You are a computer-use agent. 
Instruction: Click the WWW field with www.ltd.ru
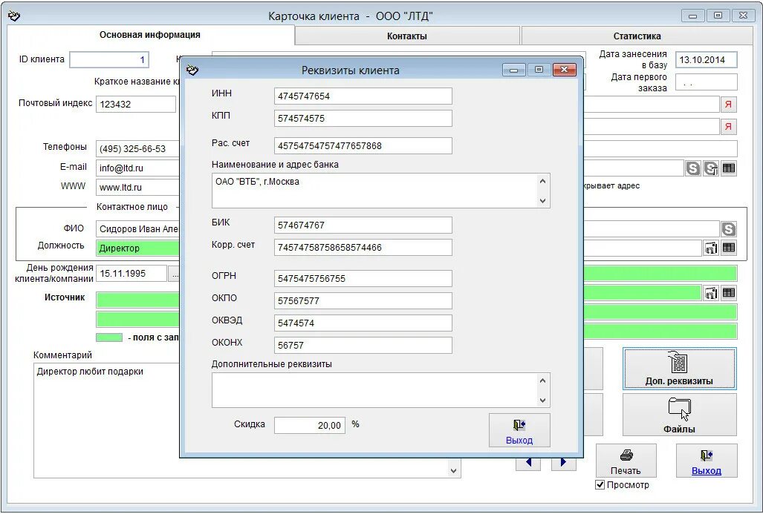coord(138,187)
